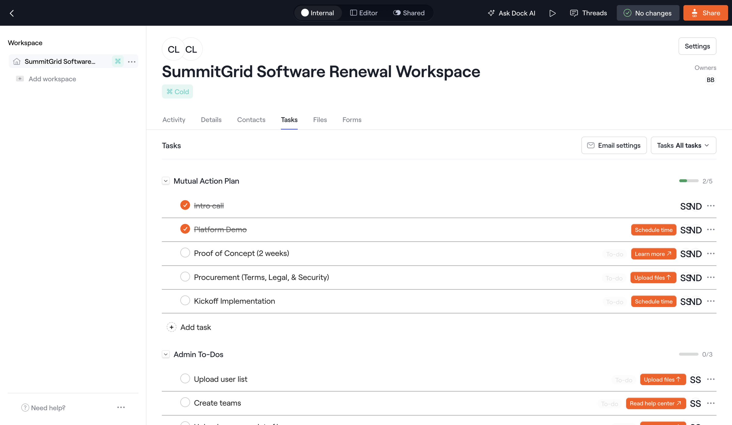Open more options for Create teams
732x425 pixels.
coord(711,403)
